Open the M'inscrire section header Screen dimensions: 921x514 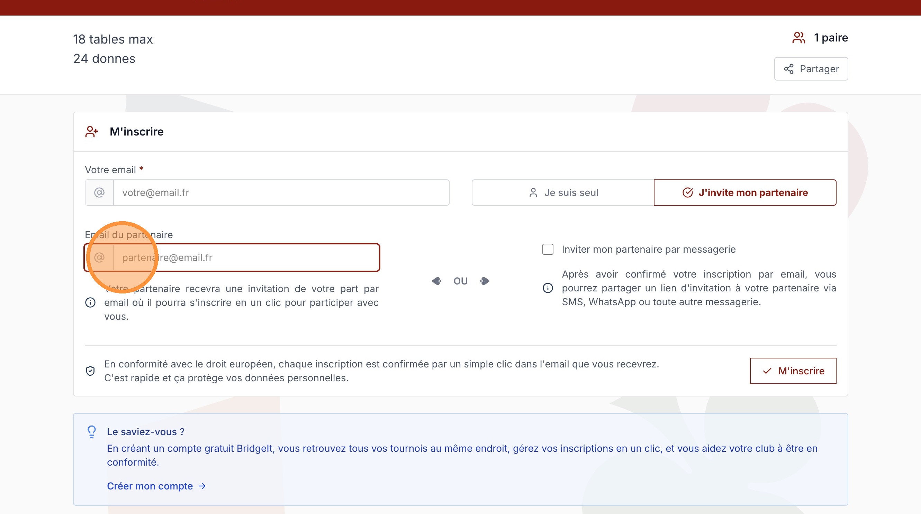(x=137, y=131)
